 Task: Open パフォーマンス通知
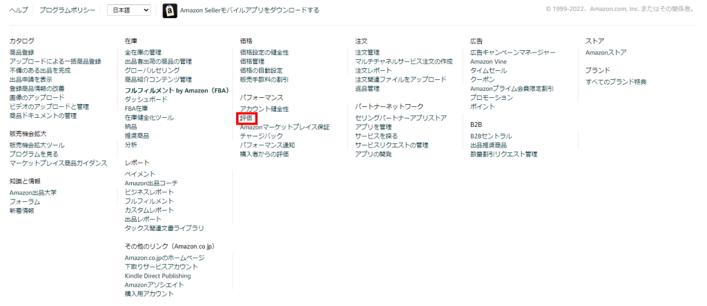(x=267, y=145)
